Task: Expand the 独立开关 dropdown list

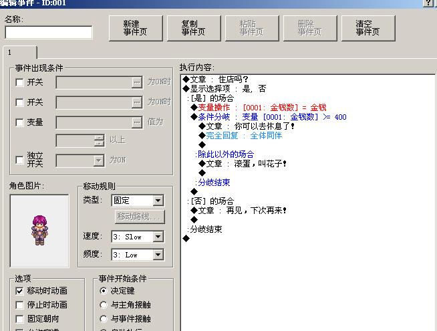Action: (98, 160)
